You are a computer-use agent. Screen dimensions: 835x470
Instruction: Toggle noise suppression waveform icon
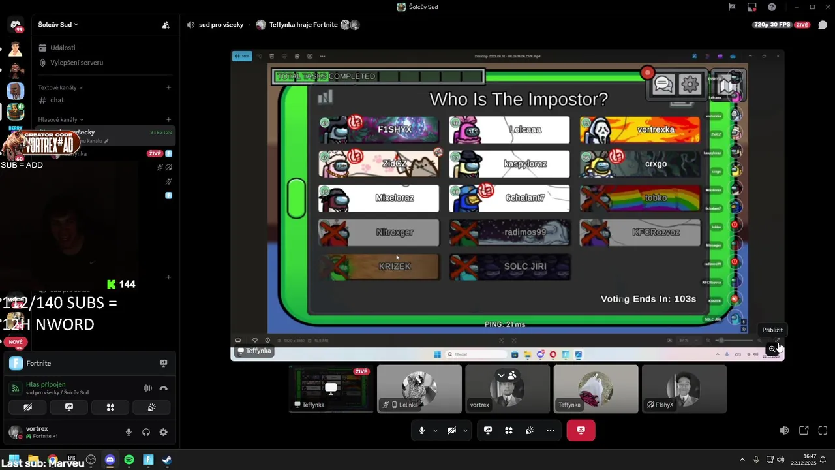click(148, 388)
